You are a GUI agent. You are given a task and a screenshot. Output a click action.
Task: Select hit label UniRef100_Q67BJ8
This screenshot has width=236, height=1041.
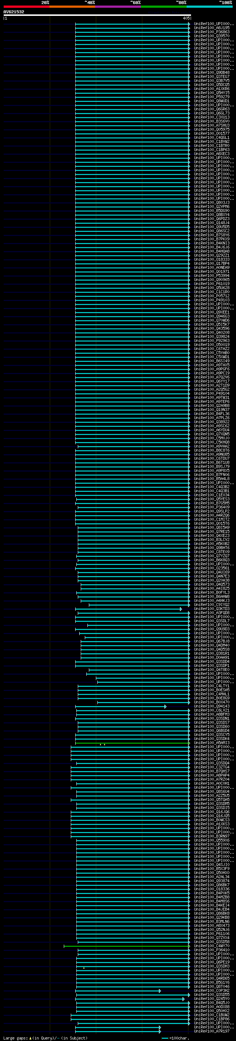[212, 641]
